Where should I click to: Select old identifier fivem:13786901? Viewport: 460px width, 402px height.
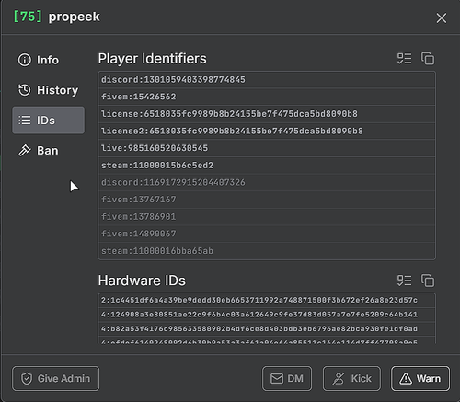[x=267, y=217]
